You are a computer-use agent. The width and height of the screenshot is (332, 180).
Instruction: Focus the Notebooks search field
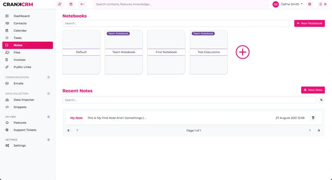pos(176,24)
